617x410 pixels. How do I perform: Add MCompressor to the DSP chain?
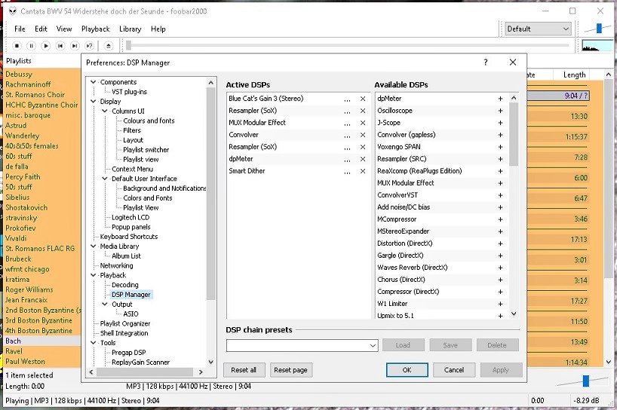point(501,220)
